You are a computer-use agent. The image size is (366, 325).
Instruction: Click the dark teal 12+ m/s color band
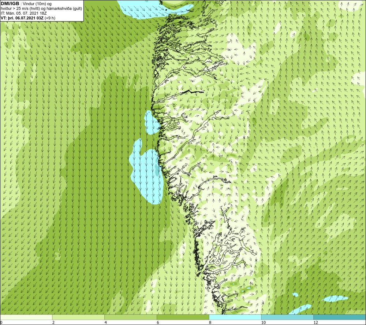340,317
